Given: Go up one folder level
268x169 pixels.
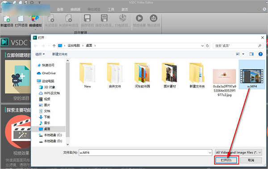Looking at the screenshot, I should point(54,46).
